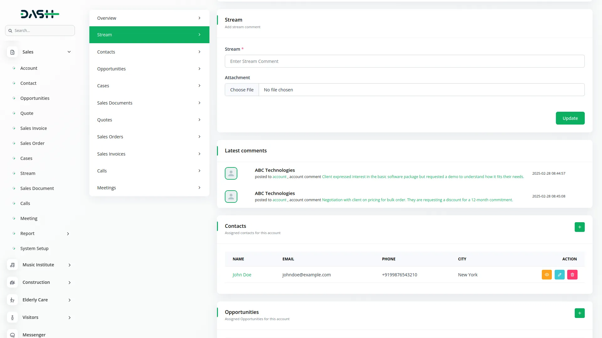Add new contact with plus icon

579,227
